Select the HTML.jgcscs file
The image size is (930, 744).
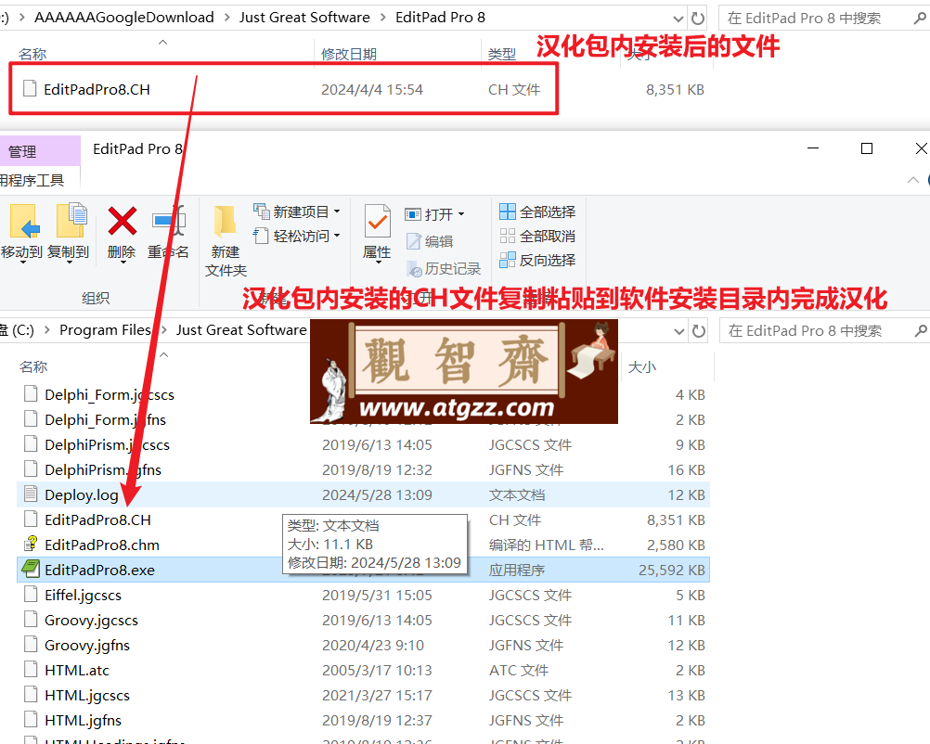(x=87, y=695)
